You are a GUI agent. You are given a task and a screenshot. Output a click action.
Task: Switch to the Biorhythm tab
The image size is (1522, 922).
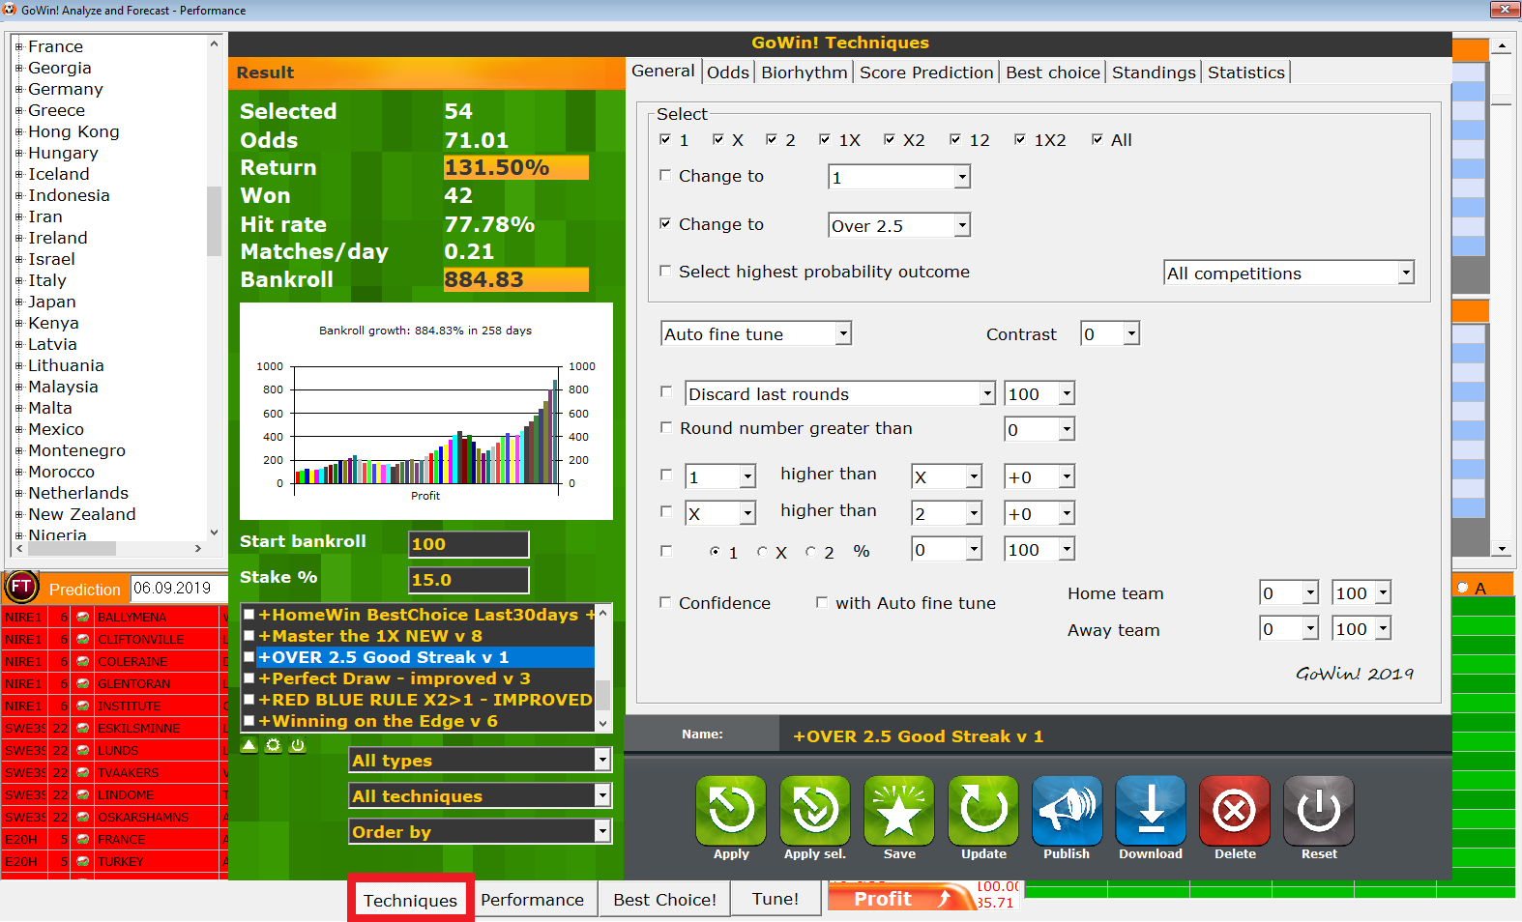805,72
